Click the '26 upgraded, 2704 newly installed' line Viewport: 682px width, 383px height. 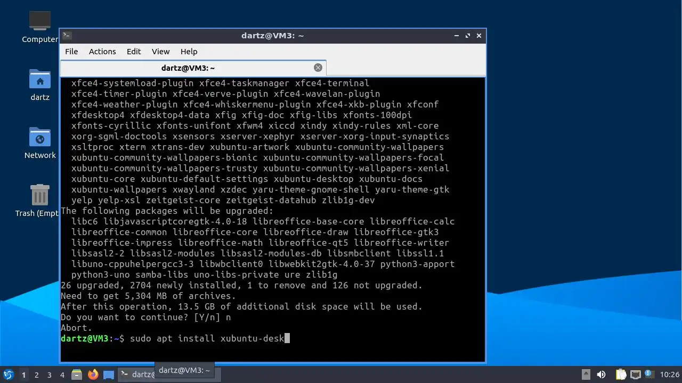click(241, 285)
